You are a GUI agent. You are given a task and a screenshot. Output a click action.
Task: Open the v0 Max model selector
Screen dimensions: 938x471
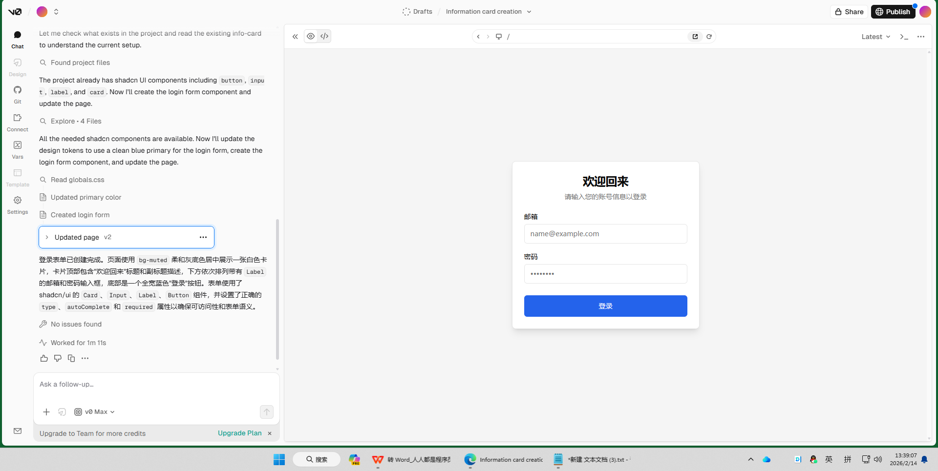tap(94, 411)
